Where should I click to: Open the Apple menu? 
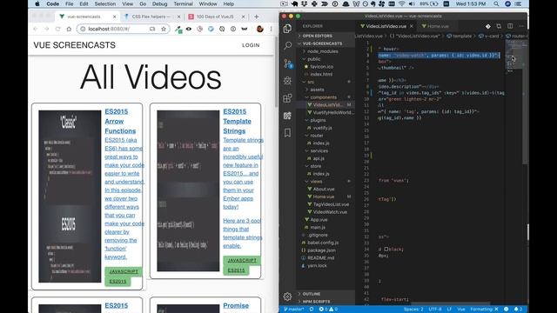[37, 3]
